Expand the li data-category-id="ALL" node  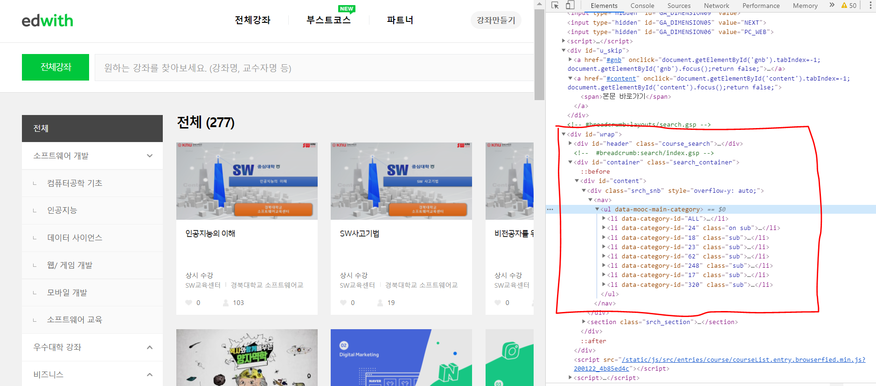(604, 218)
